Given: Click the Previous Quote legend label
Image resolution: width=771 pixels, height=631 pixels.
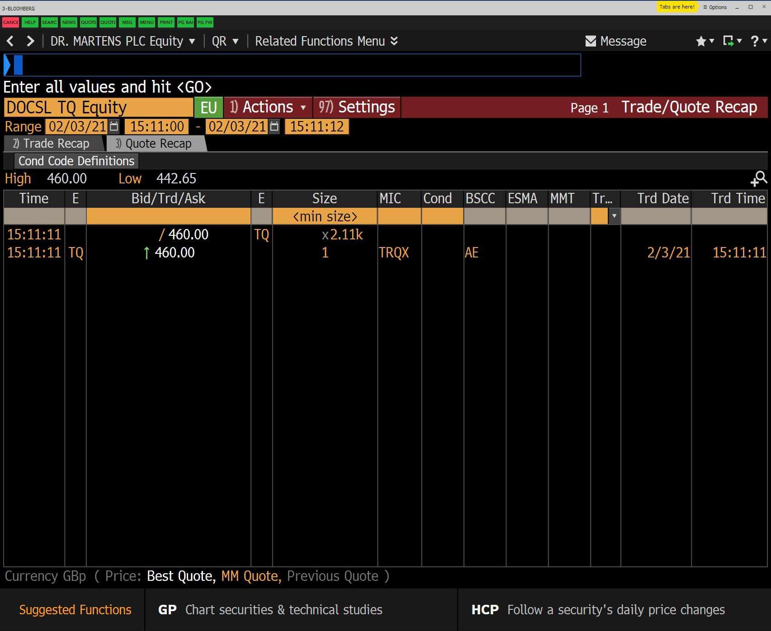Looking at the screenshot, I should (333, 576).
